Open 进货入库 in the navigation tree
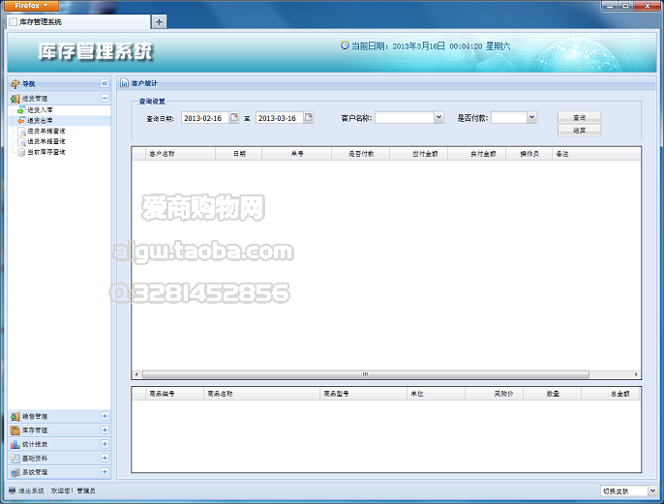 tap(41, 110)
